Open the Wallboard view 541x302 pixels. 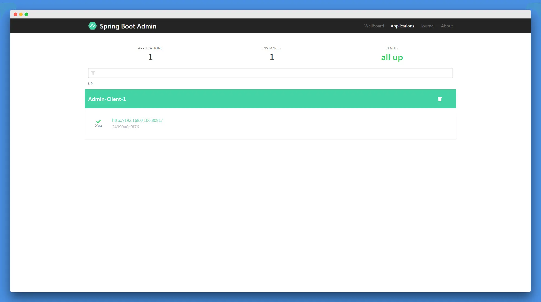(374, 26)
